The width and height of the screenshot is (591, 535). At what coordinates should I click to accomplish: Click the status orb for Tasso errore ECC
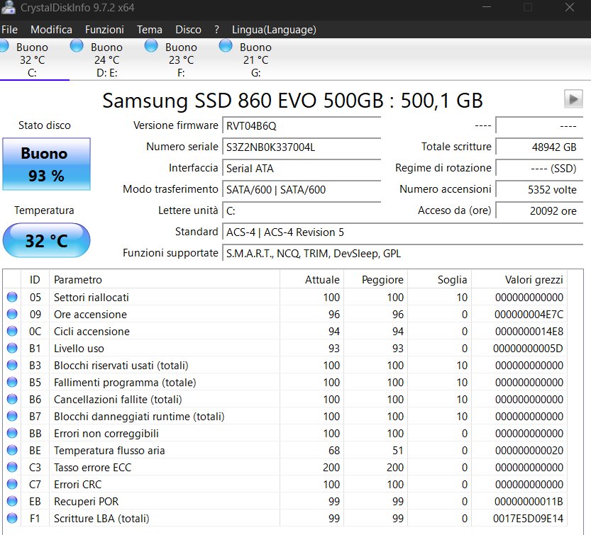[x=12, y=468]
